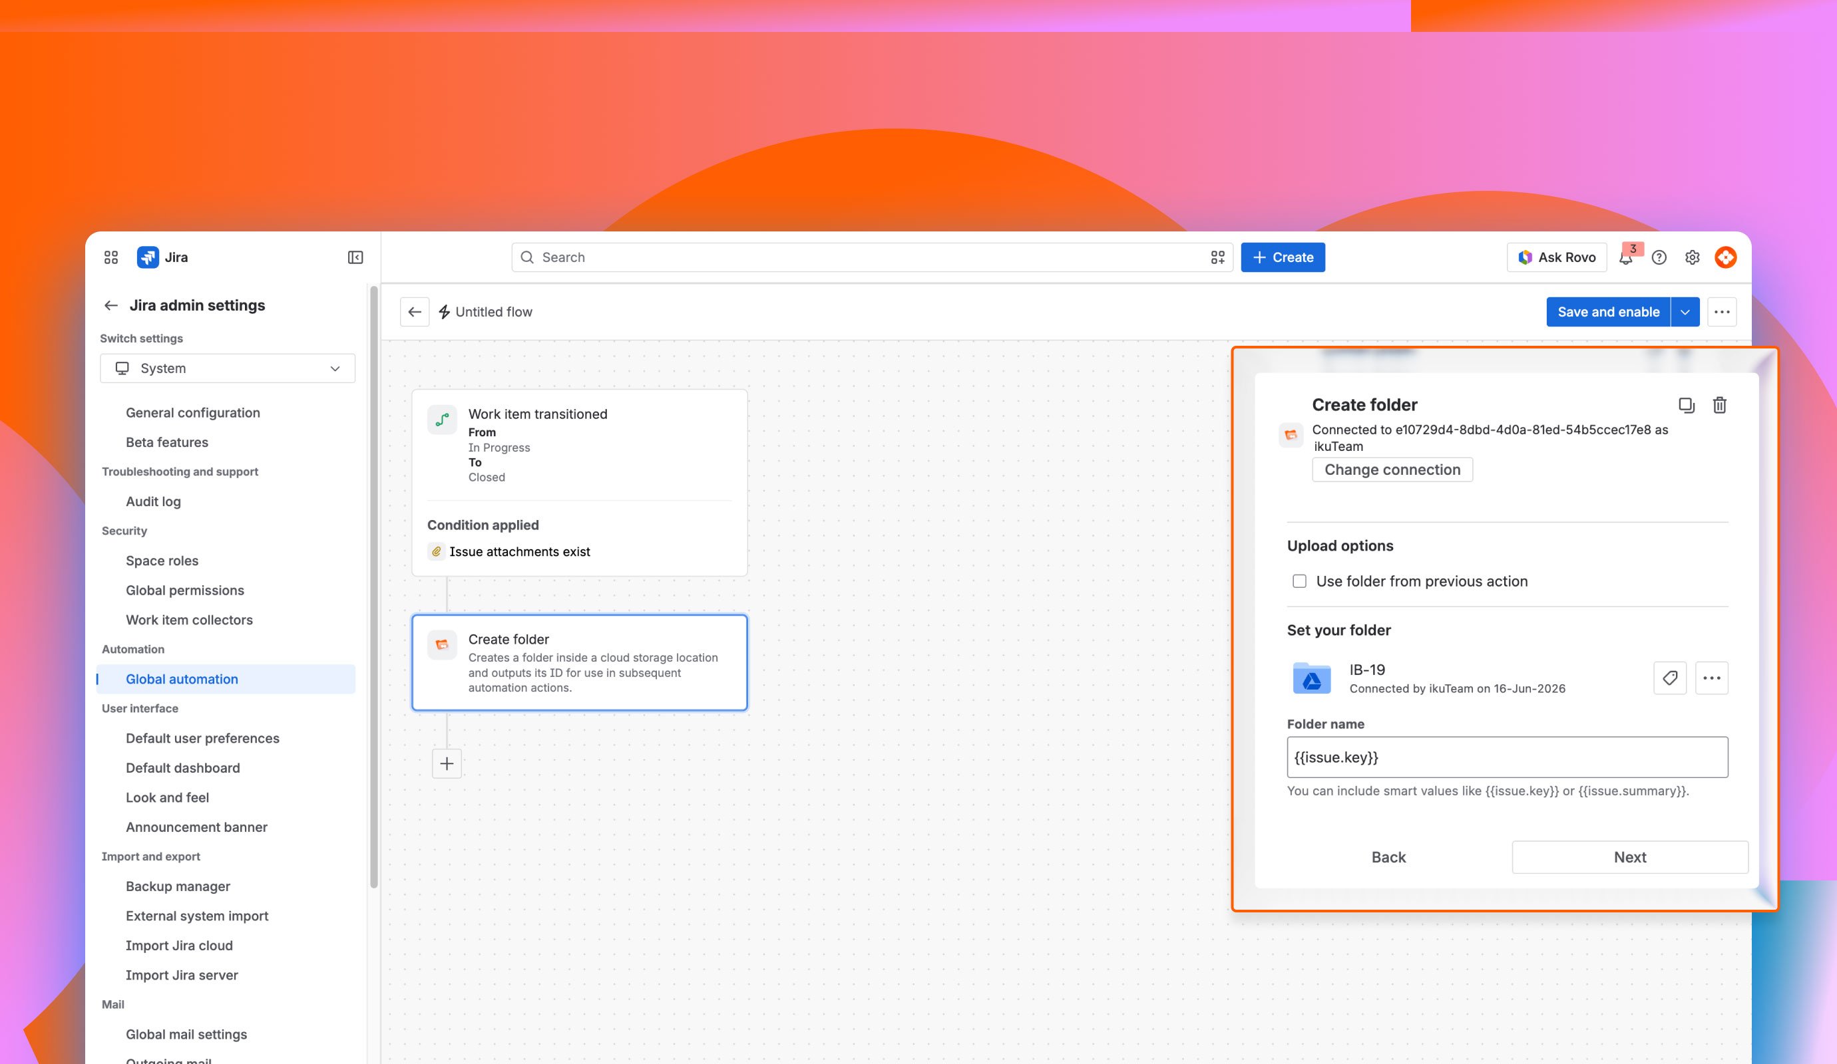Open Announcement banner settings
This screenshot has height=1064, width=1837.
click(197, 827)
